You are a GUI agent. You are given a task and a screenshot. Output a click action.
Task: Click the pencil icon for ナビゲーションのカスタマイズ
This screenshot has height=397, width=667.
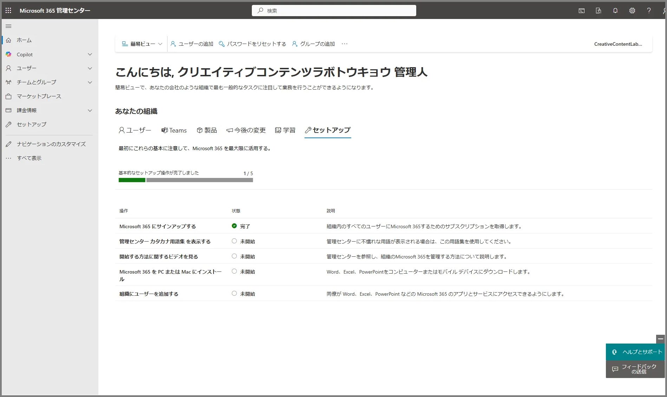point(9,144)
